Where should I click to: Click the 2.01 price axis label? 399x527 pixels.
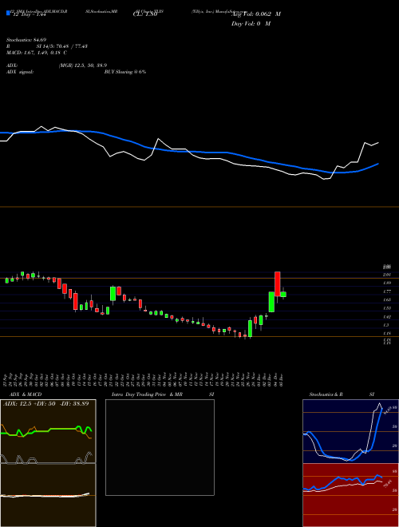click(x=386, y=275)
